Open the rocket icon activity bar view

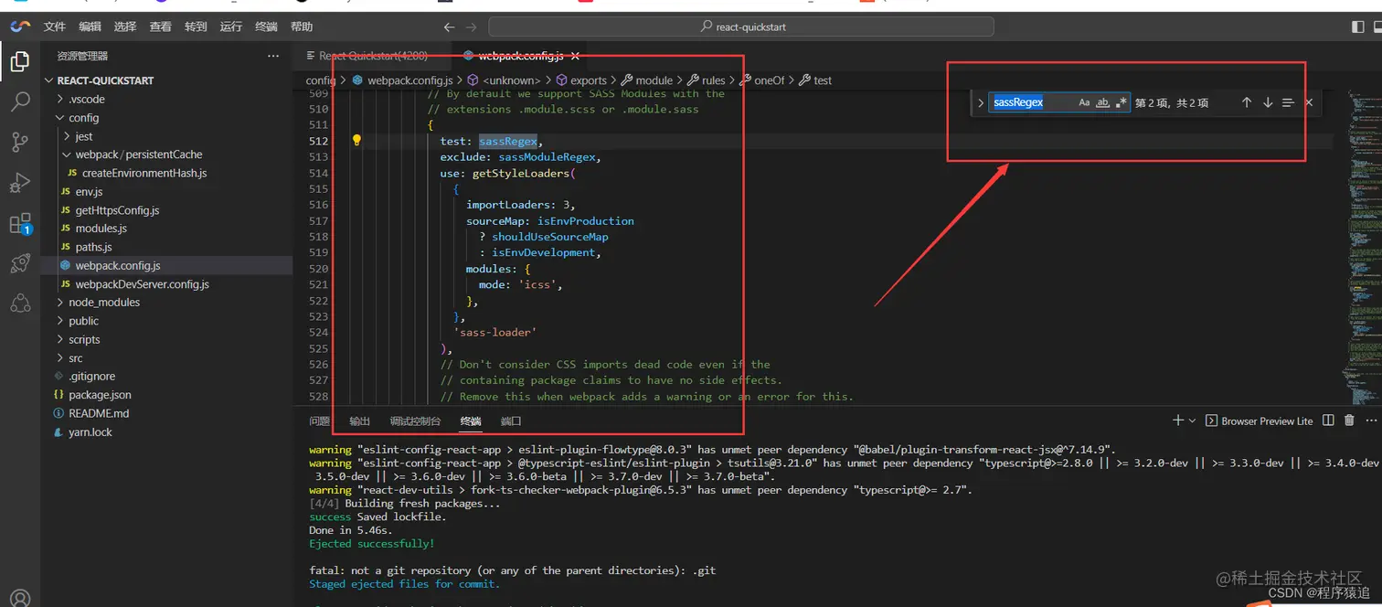20,263
